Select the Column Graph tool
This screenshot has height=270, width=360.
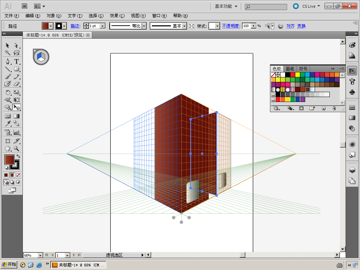tap(16, 132)
